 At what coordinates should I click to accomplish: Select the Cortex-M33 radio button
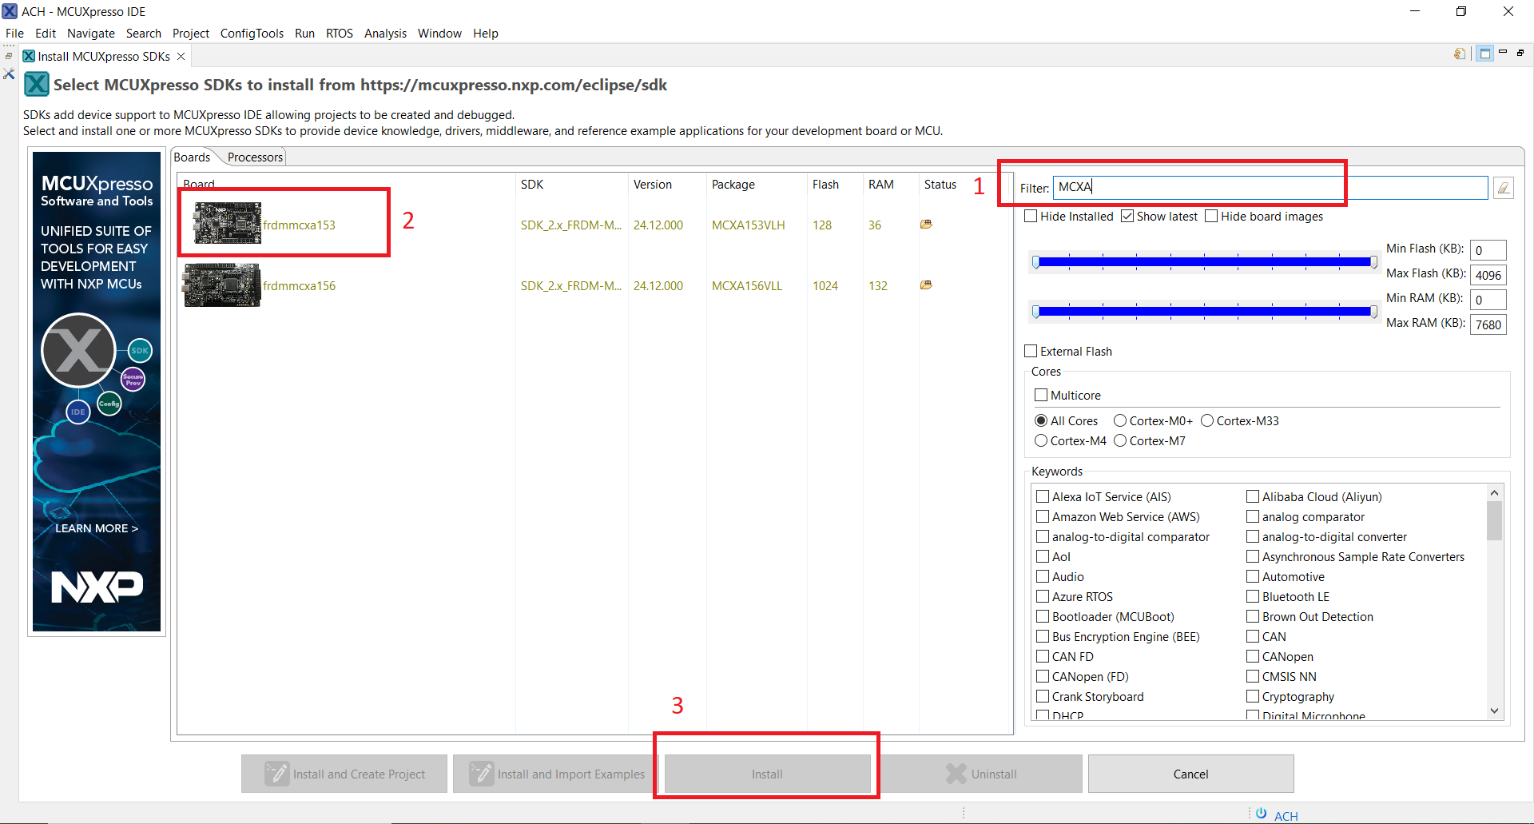pos(1207,421)
